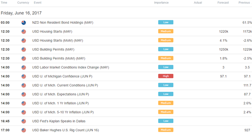Click the 87.7 previous value for Mich. Expectations
The width and height of the screenshot is (252, 134).
(x=247, y=94)
